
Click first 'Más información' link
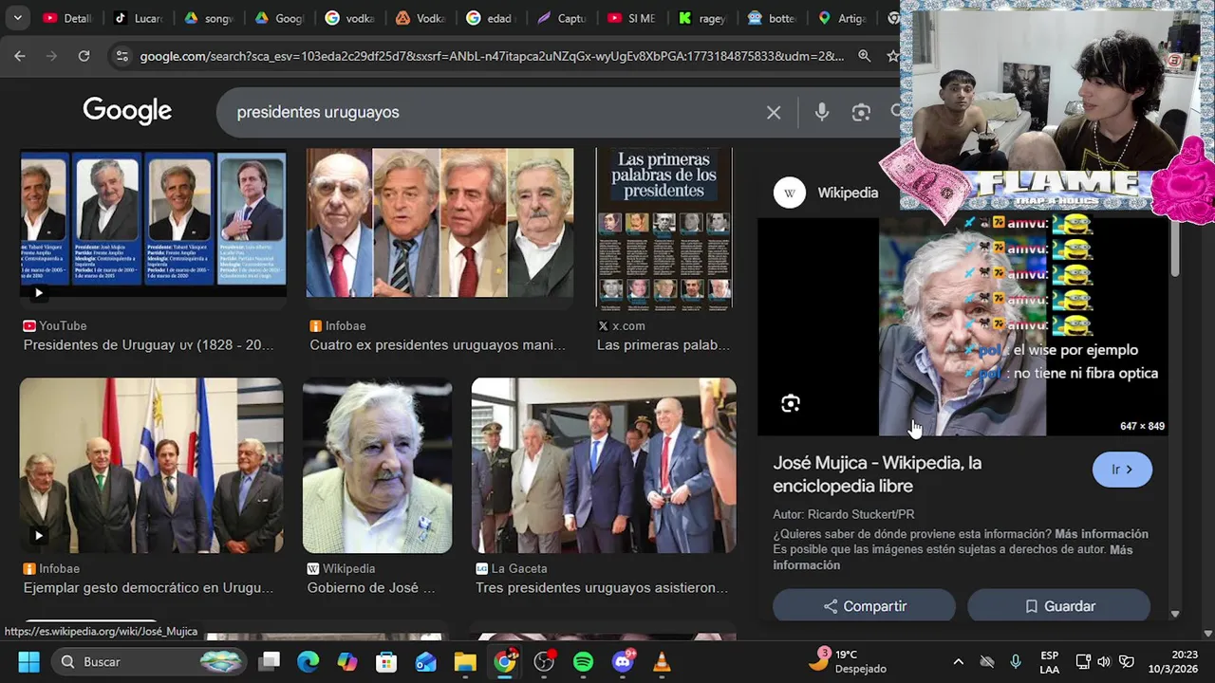coord(1101,534)
